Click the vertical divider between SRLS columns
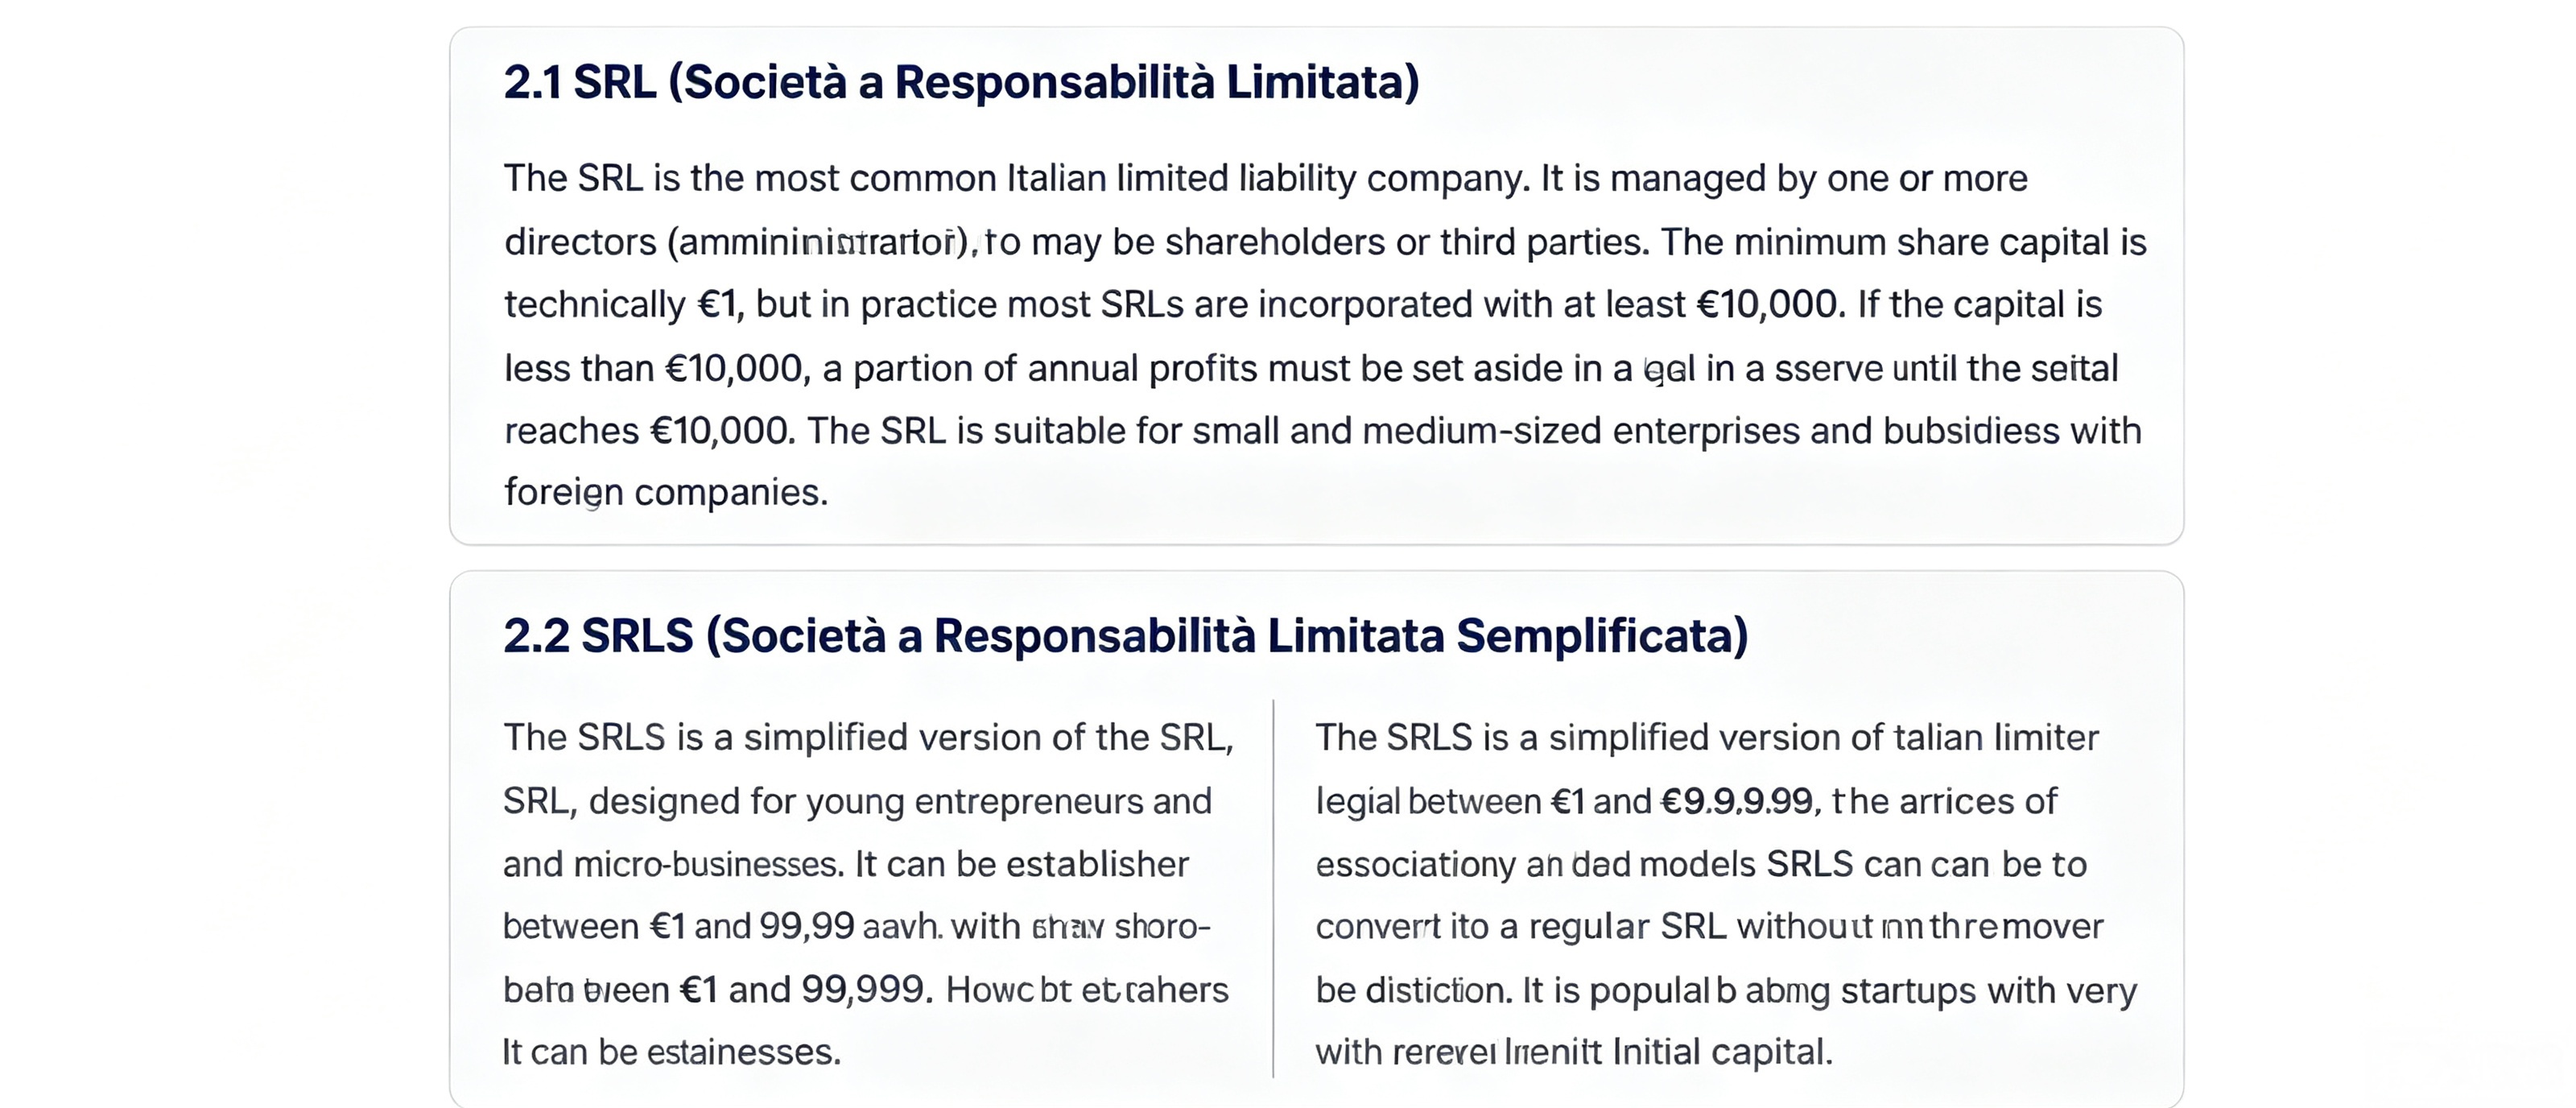Viewport: 2576px width, 1108px height. 1273,888
